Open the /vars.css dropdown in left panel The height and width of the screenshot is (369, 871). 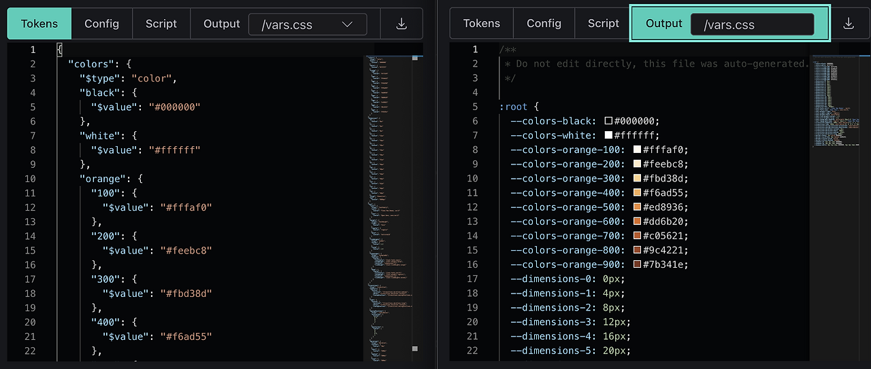click(x=308, y=24)
